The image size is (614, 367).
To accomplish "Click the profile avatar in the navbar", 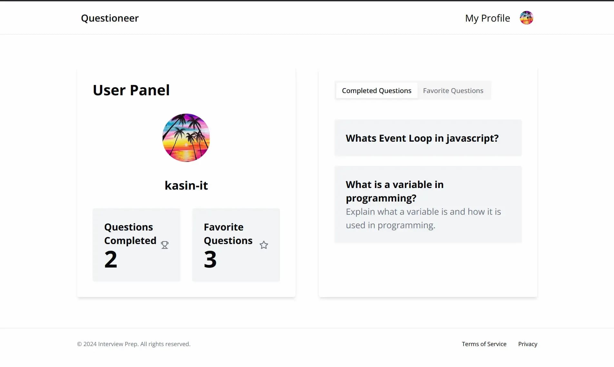I will pos(526,18).
